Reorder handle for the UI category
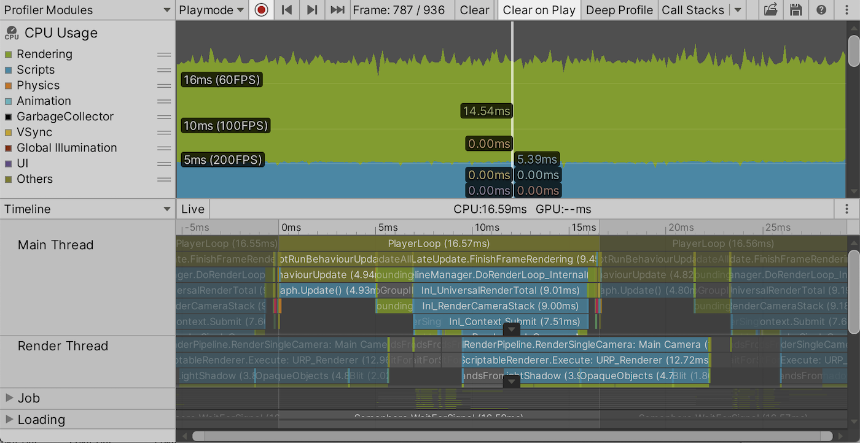The height and width of the screenshot is (443, 860). tap(164, 164)
